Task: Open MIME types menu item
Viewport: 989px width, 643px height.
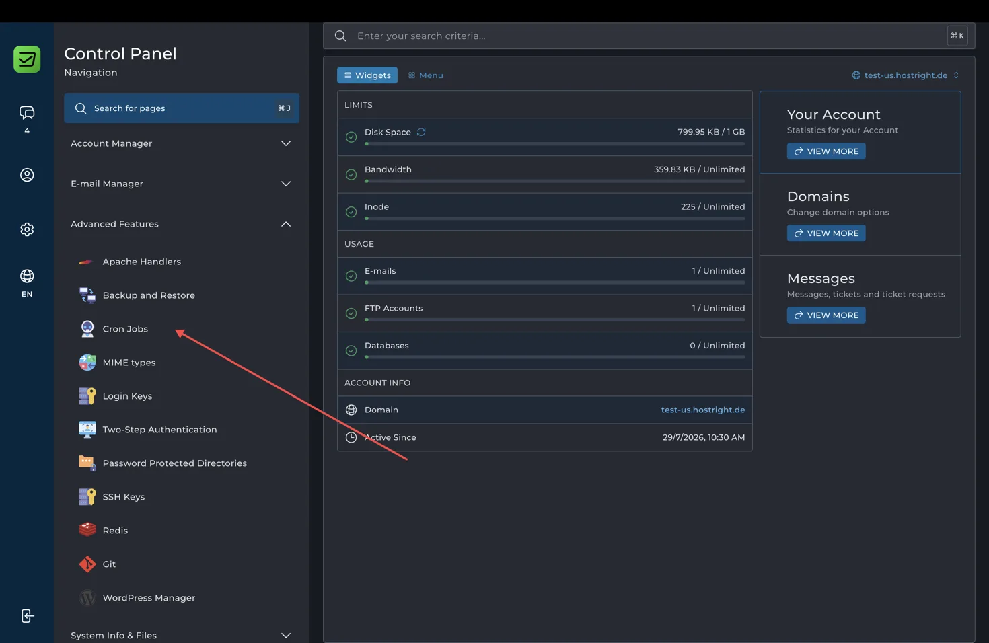Action: tap(129, 363)
